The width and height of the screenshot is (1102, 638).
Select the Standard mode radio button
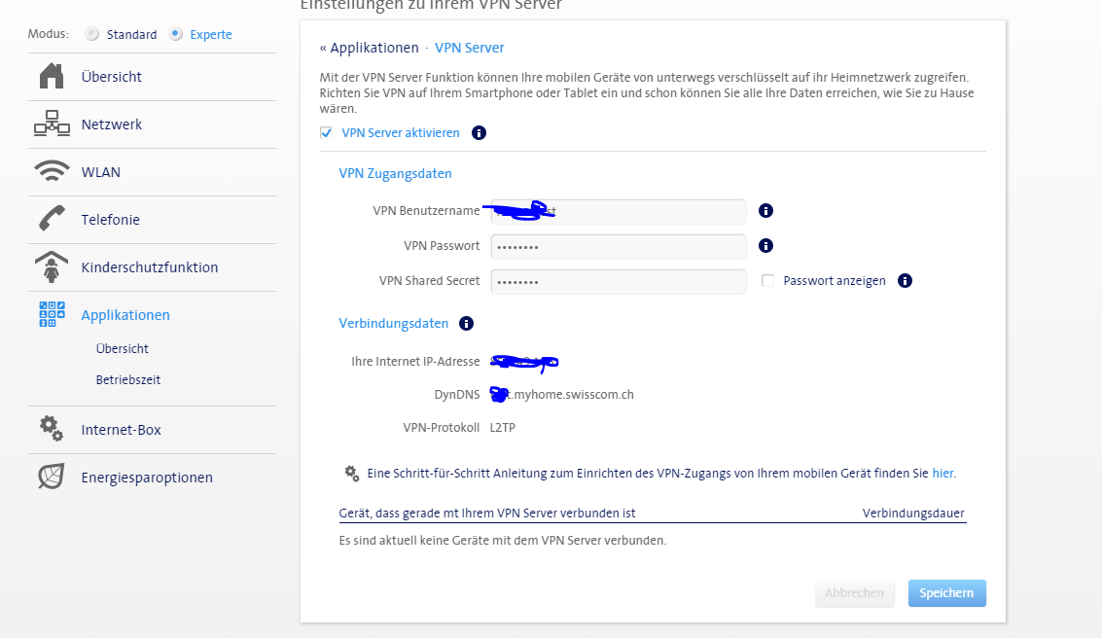(x=92, y=34)
